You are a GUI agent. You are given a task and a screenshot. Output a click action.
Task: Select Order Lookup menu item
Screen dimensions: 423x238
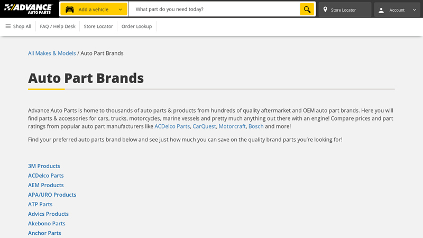(136, 26)
